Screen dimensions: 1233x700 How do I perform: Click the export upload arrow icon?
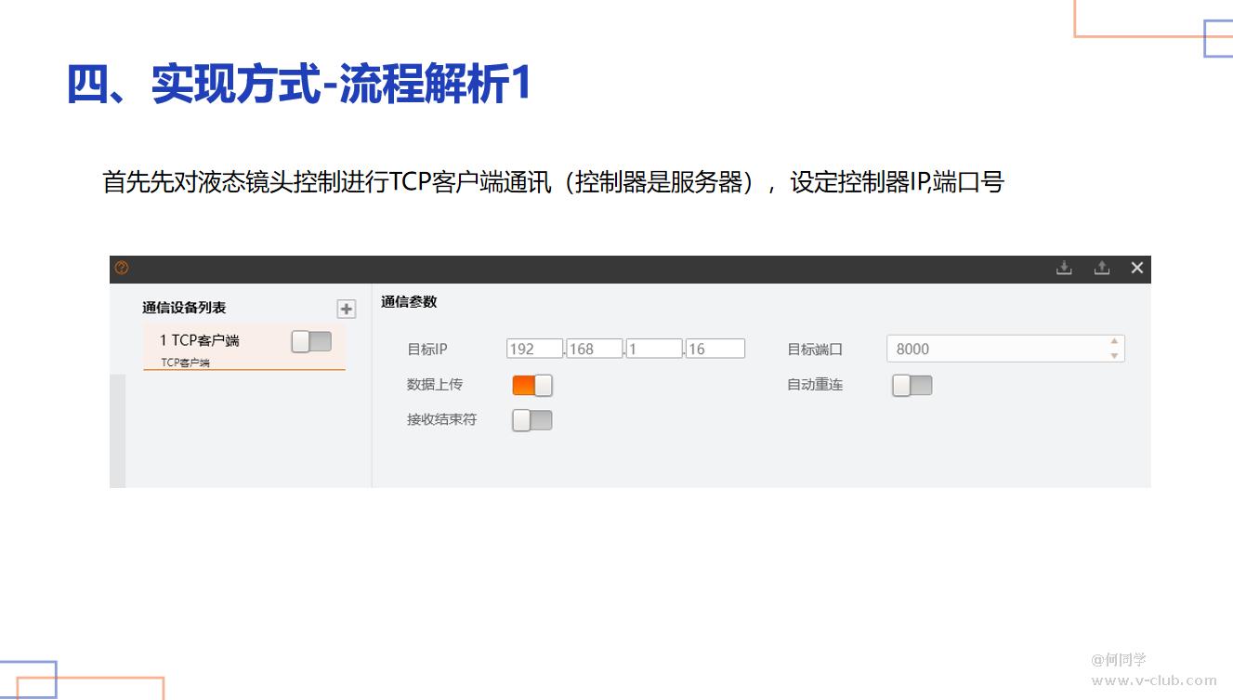click(x=1101, y=269)
